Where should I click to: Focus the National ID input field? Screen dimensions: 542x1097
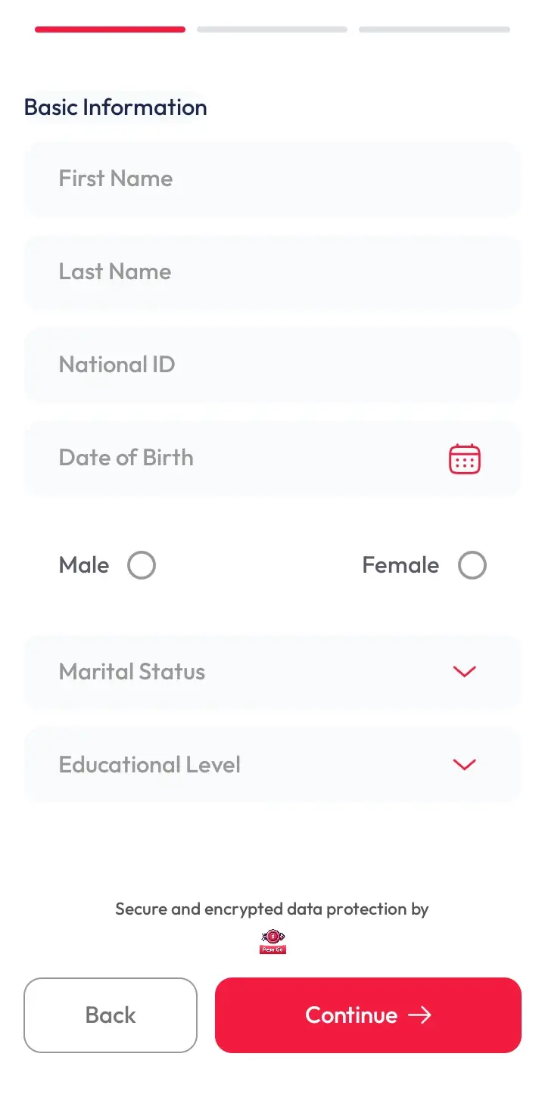coord(272,365)
